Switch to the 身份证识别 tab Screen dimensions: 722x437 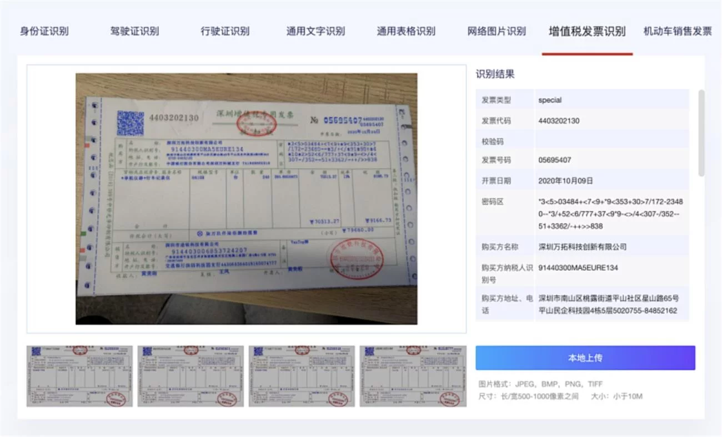(x=45, y=32)
